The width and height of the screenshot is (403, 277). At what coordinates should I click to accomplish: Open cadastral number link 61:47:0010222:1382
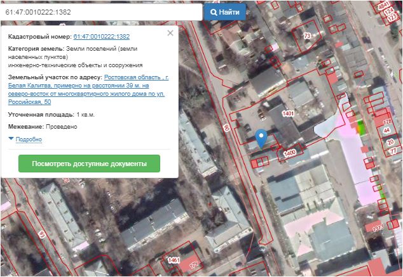coord(102,37)
